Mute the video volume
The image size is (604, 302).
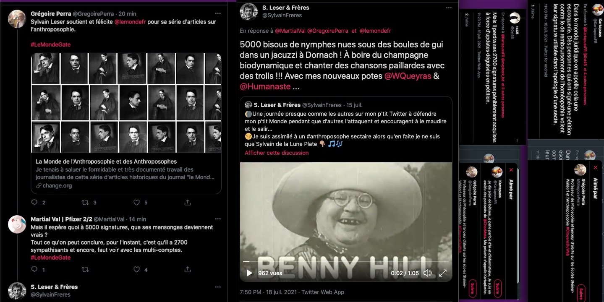tap(427, 273)
